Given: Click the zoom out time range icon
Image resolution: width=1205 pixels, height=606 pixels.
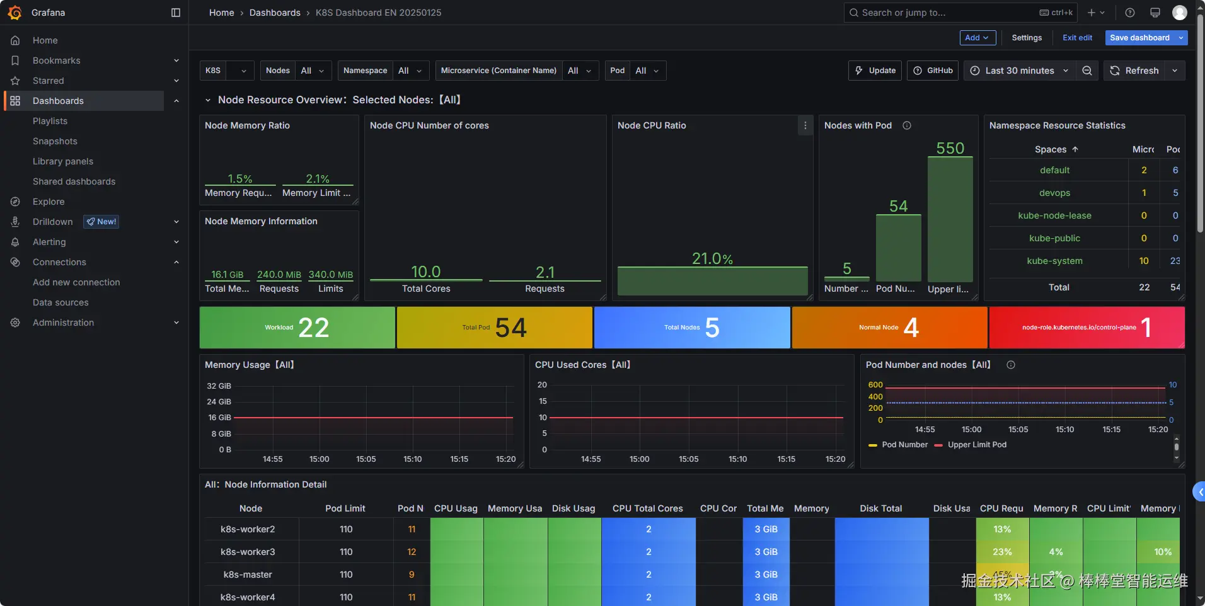Looking at the screenshot, I should [1087, 71].
